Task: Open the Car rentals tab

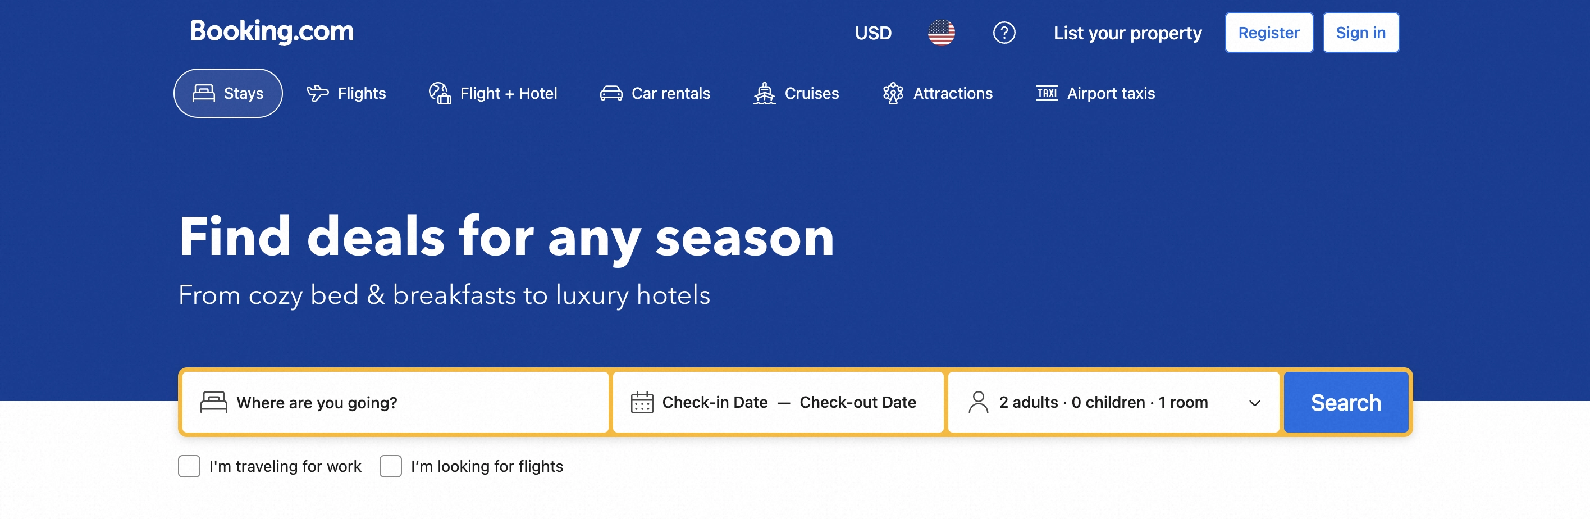Action: (655, 93)
